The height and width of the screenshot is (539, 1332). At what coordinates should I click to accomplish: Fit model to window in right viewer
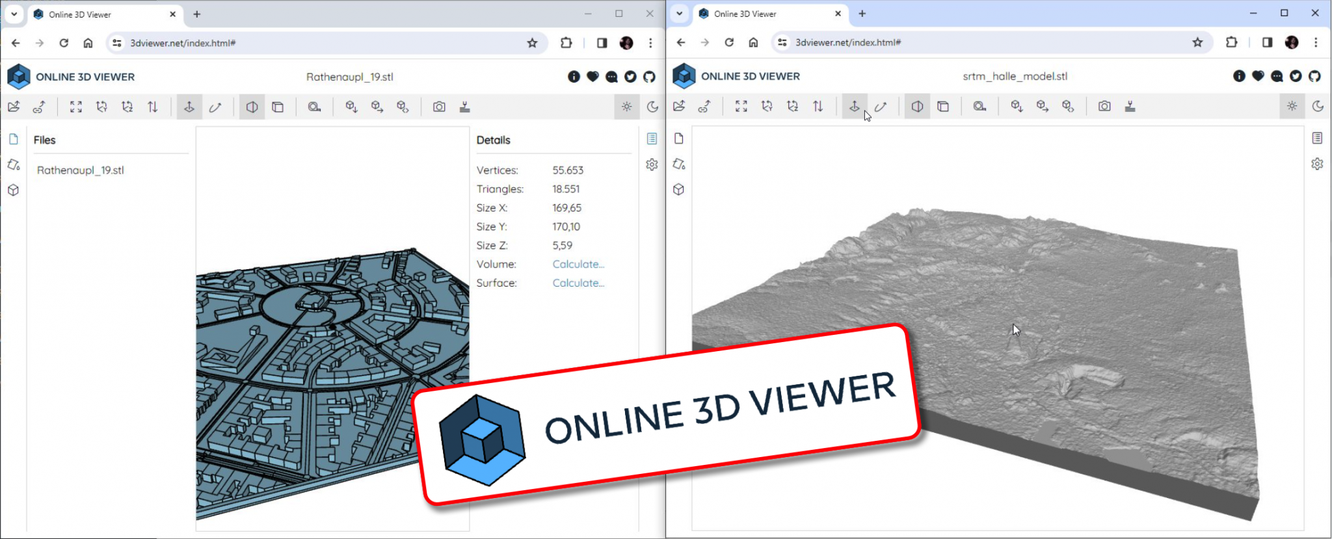[741, 106]
